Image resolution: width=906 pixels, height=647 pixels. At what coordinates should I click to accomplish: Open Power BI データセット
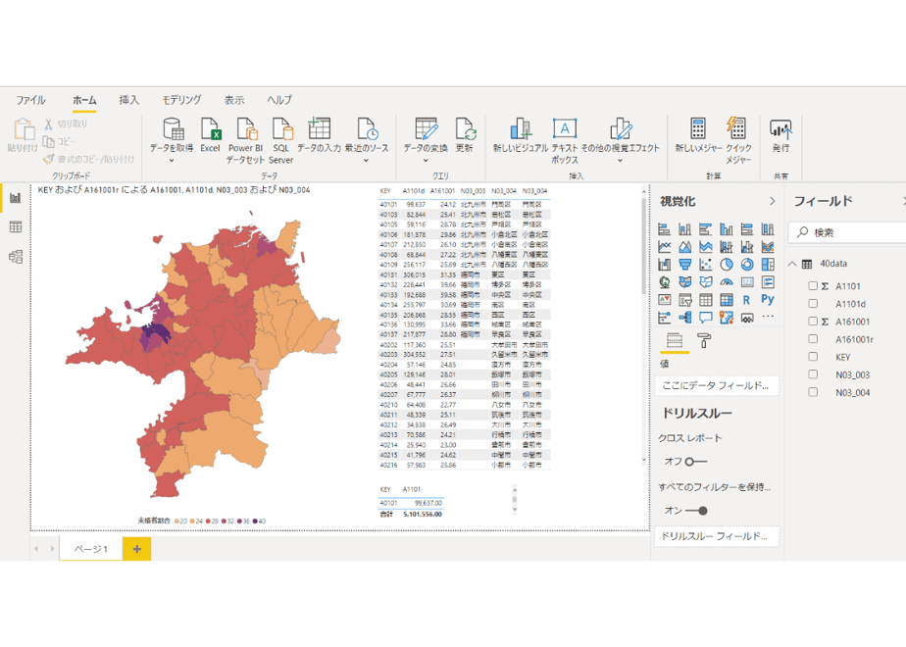tap(245, 141)
